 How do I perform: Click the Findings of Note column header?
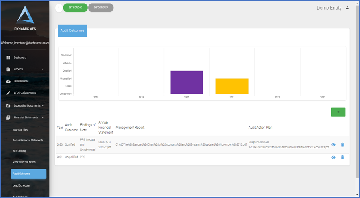pos(88,128)
